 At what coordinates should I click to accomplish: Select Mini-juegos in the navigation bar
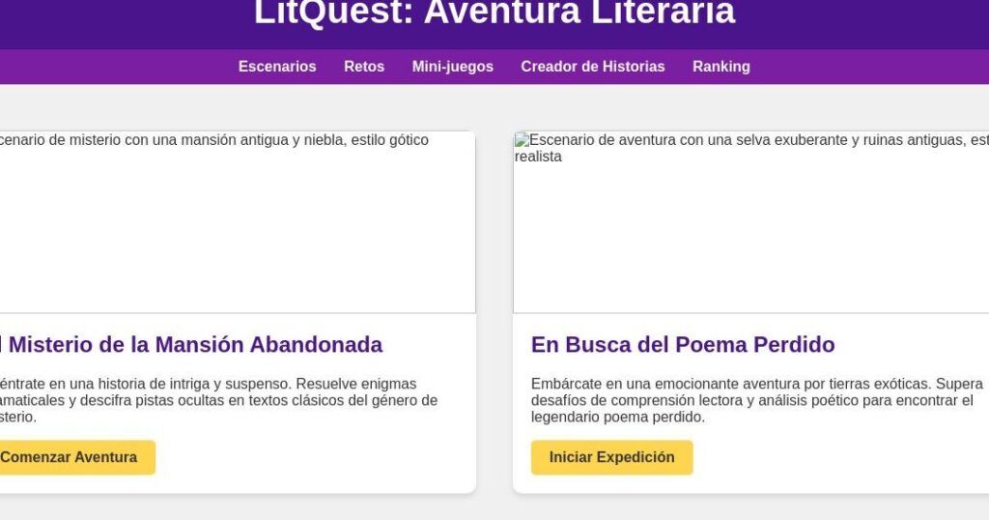point(452,67)
